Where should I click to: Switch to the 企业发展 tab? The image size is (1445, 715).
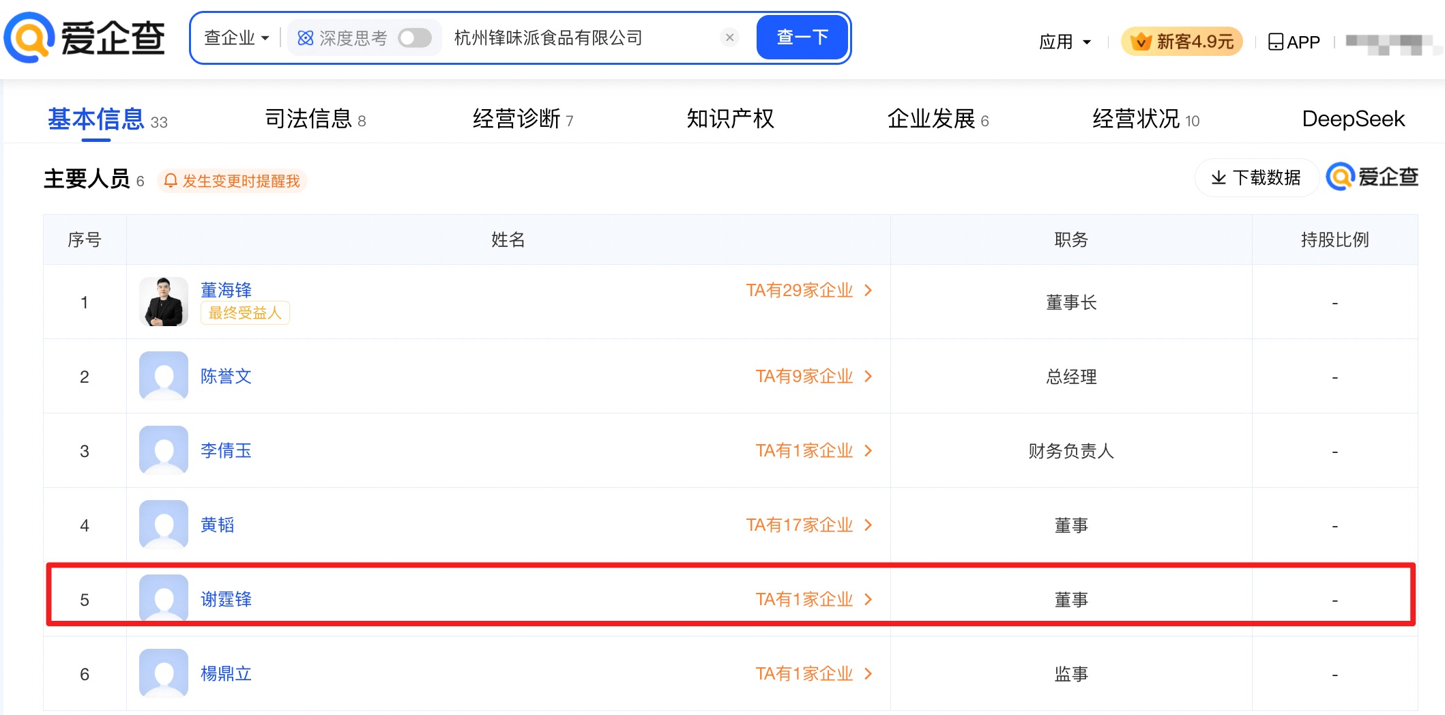point(938,119)
